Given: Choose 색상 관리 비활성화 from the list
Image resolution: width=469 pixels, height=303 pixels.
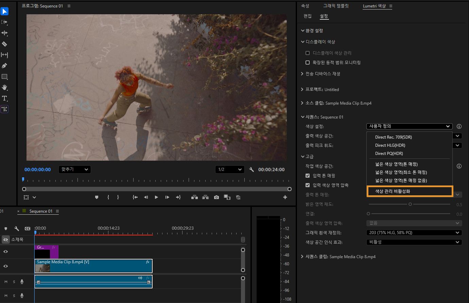Looking at the screenshot, I should pyautogui.click(x=393, y=191).
